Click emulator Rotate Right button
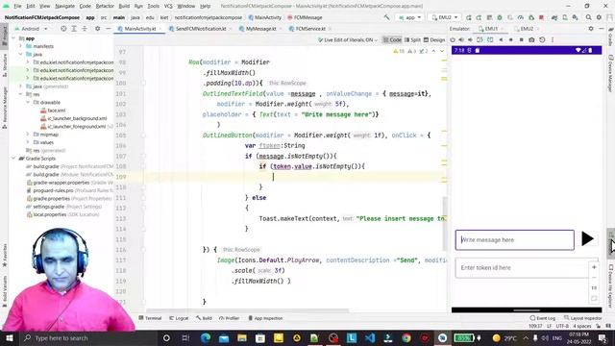The height and width of the screenshot is (346, 615). pos(490,39)
